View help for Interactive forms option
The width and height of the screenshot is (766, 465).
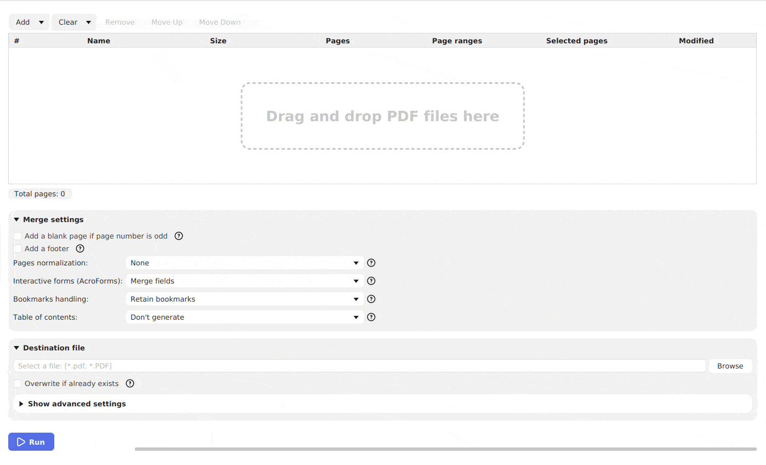(x=371, y=281)
